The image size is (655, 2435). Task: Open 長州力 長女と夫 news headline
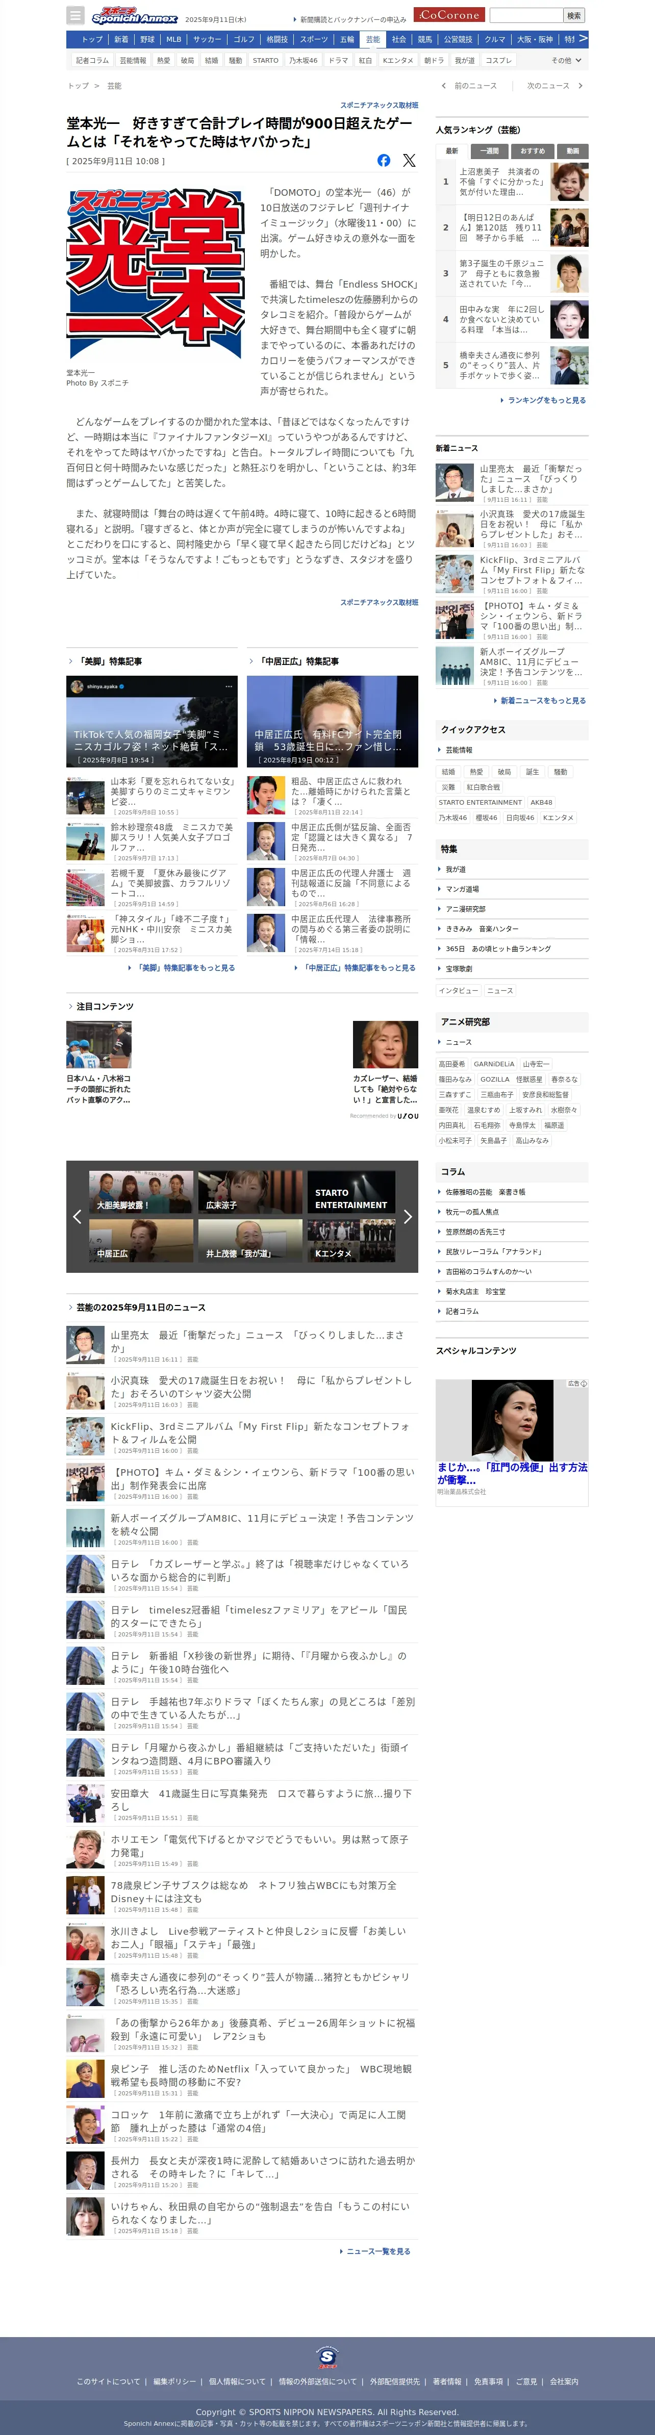coord(263,2167)
